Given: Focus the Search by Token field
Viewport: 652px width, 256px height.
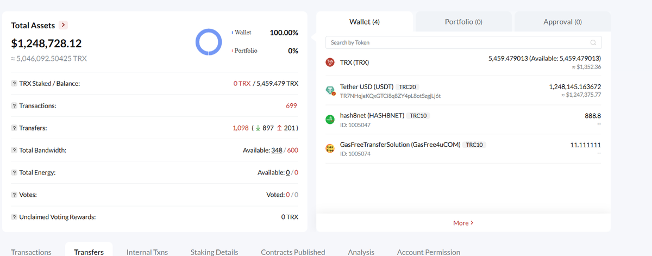Looking at the screenshot, I should coord(463,42).
